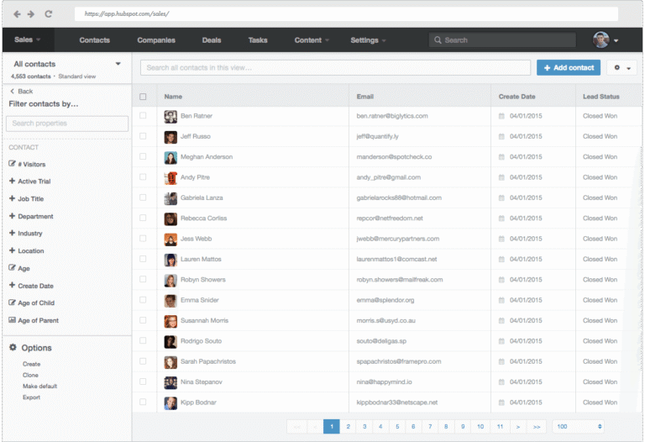Click the plus icon beside Create Date filter
Viewport: 645px width, 442px height.
13,285
